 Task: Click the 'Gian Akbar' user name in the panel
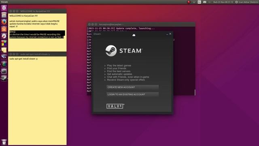tap(248, 2)
